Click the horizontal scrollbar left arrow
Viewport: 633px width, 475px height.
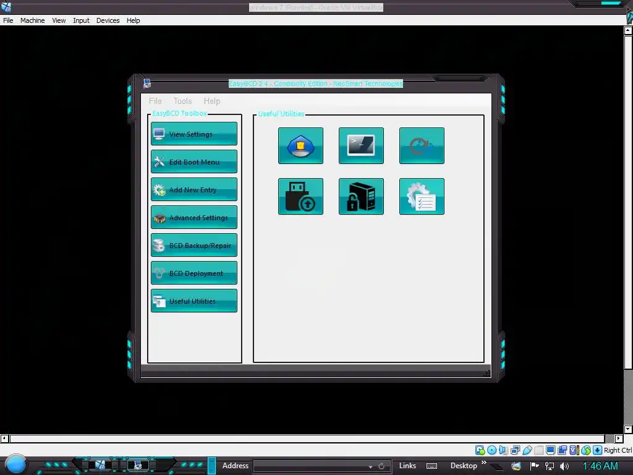pos(4,439)
